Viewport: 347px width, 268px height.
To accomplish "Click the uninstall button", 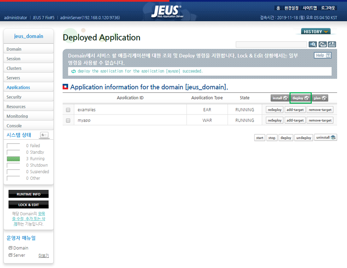I will coord(325,137).
